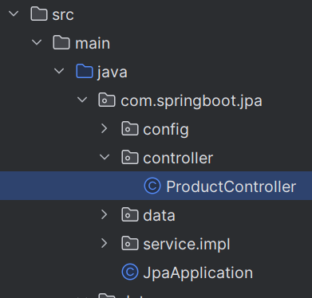The width and height of the screenshot is (312, 298).
Task: Click the src folder icon
Action: click(39, 14)
